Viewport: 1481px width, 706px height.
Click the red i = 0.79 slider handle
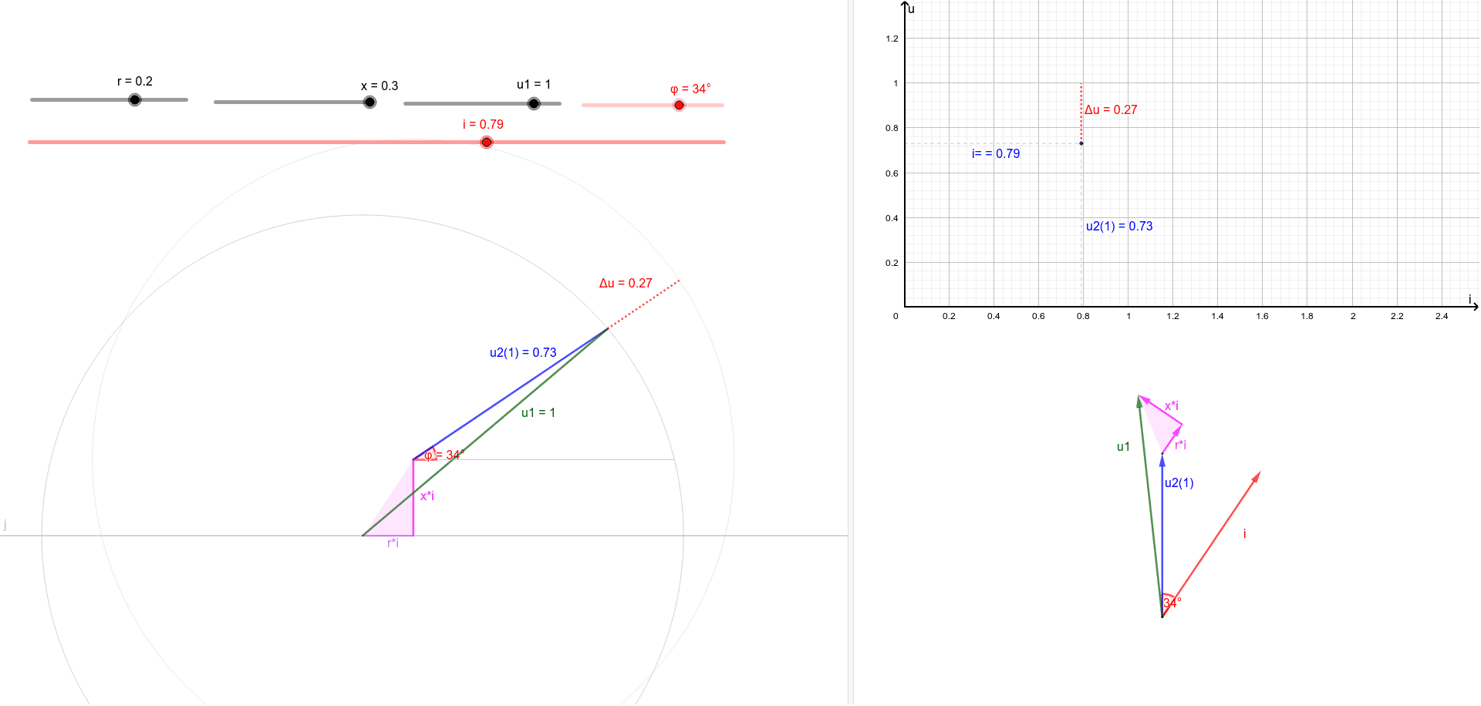point(487,142)
